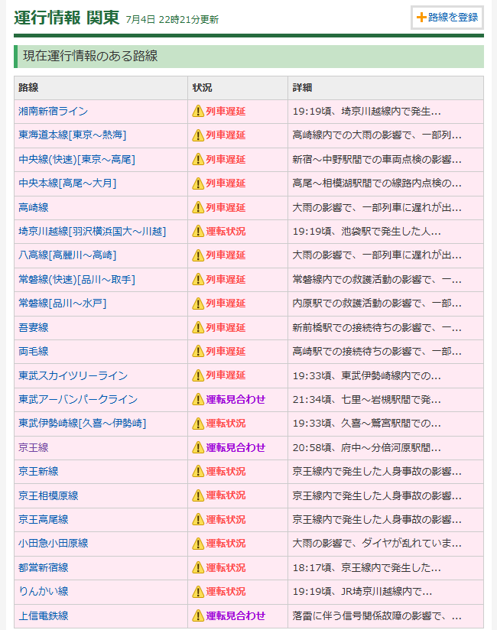Click warning icon in 吾妻線 row
497x630 pixels.
(198, 327)
